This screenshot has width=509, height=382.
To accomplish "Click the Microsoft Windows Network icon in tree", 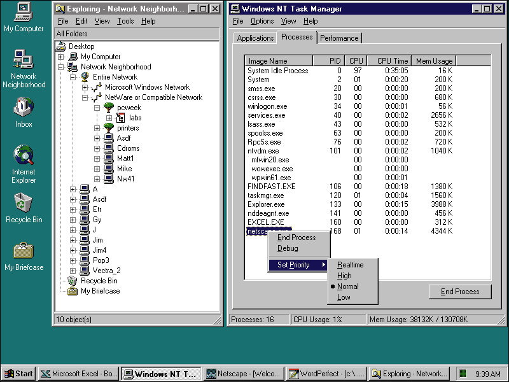I will click(x=97, y=87).
